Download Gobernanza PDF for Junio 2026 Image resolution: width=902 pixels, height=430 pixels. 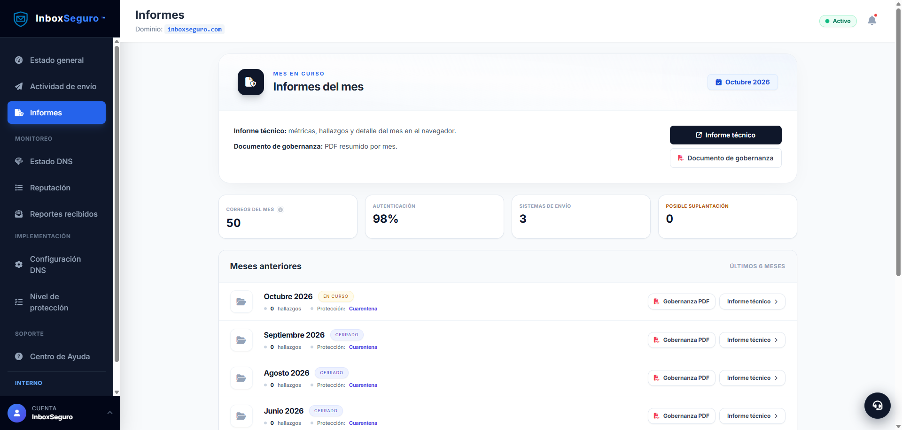click(x=681, y=416)
